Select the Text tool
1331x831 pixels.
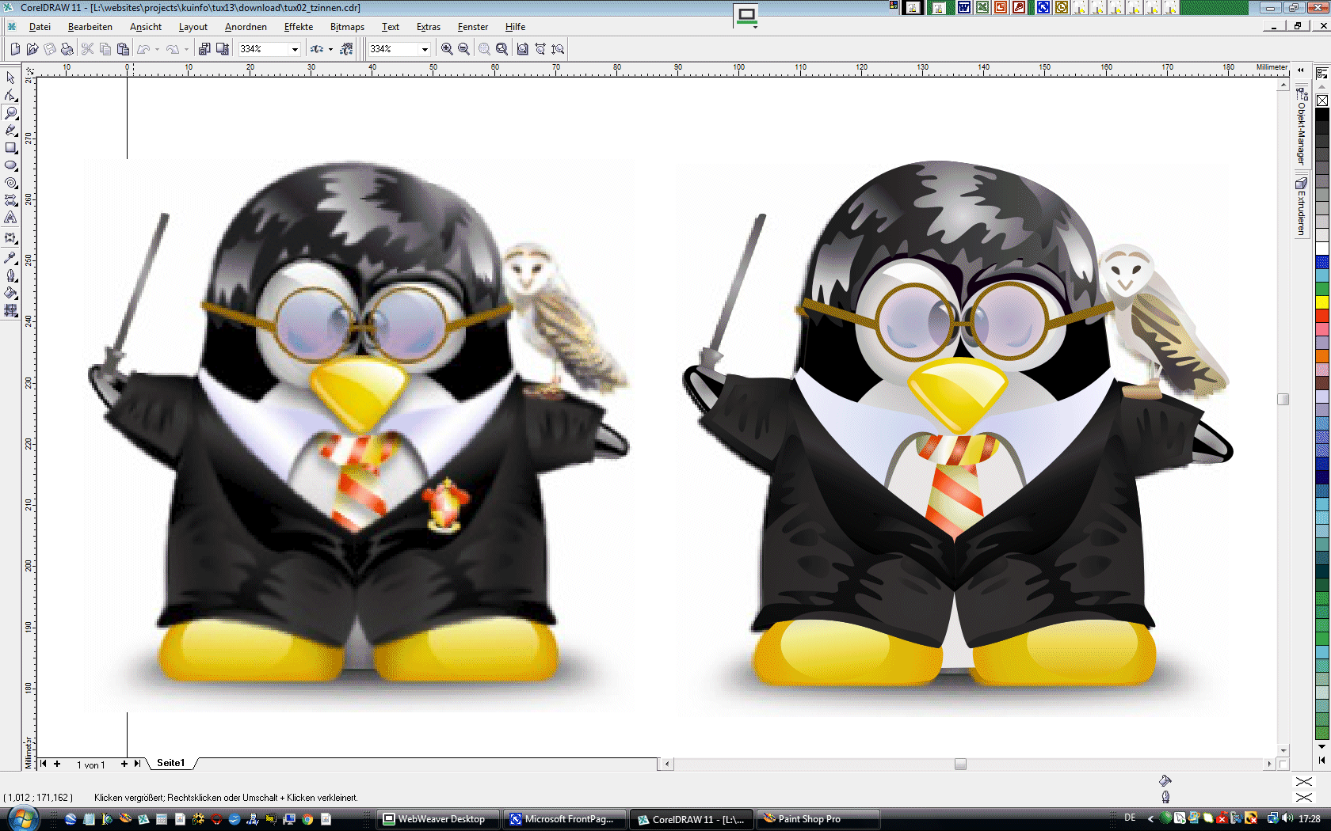pos(10,217)
